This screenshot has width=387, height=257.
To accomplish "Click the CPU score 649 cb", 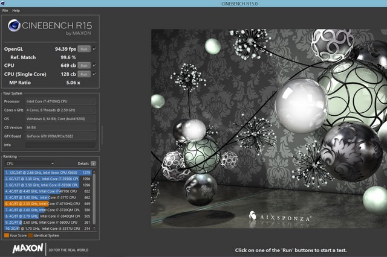I will click(68, 66).
